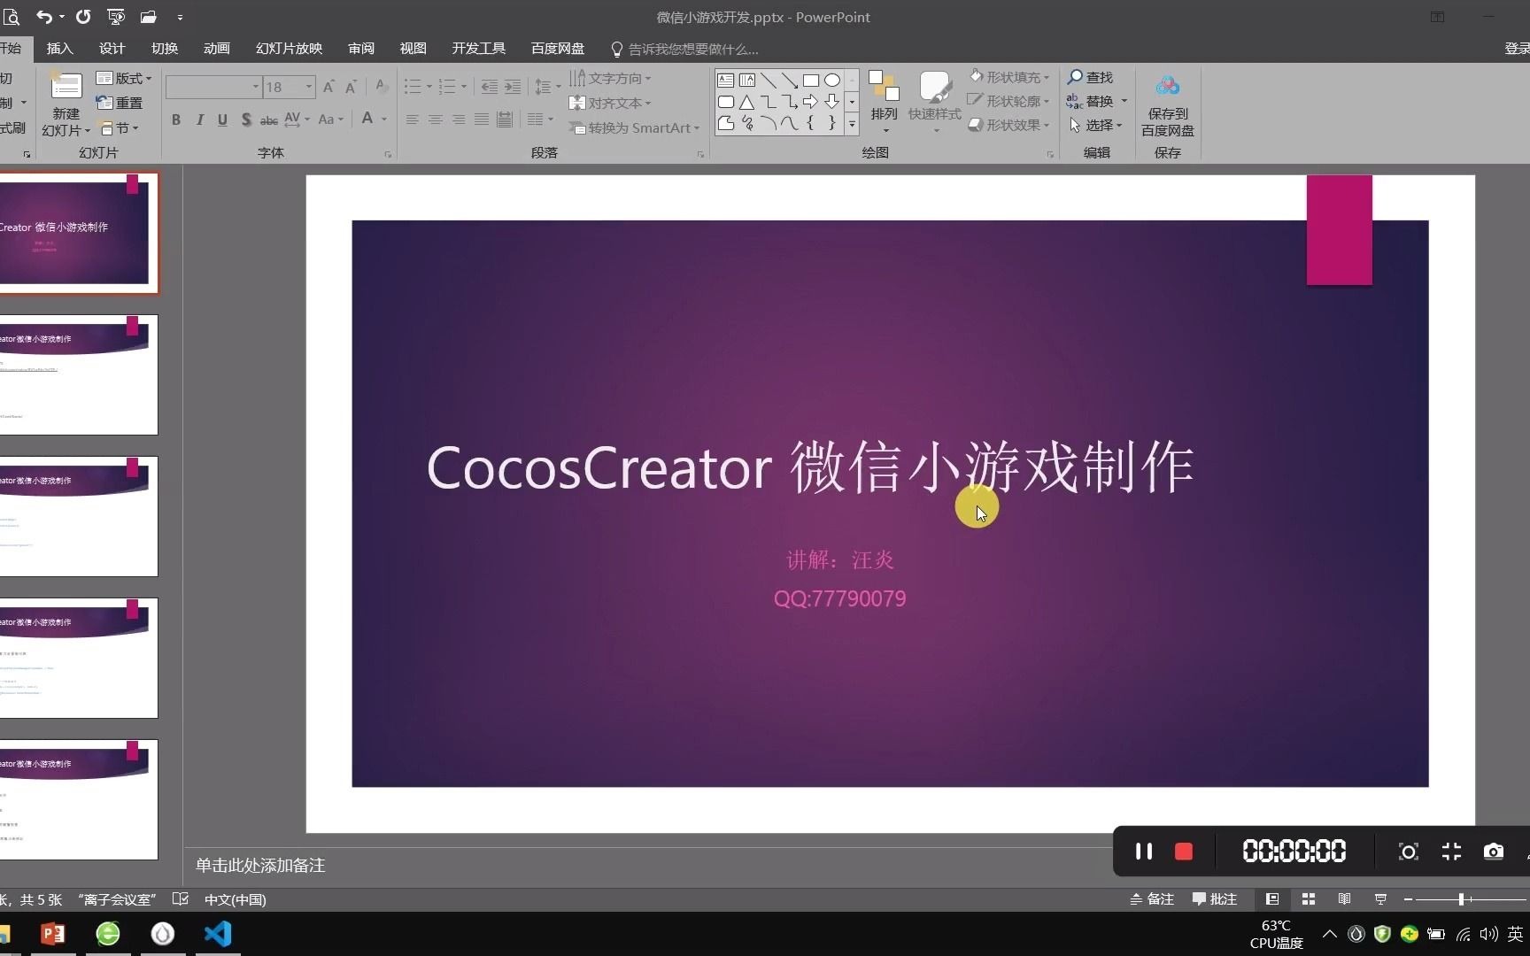Image resolution: width=1530 pixels, height=956 pixels.
Task: Apply bullet list icon
Action: point(413,87)
